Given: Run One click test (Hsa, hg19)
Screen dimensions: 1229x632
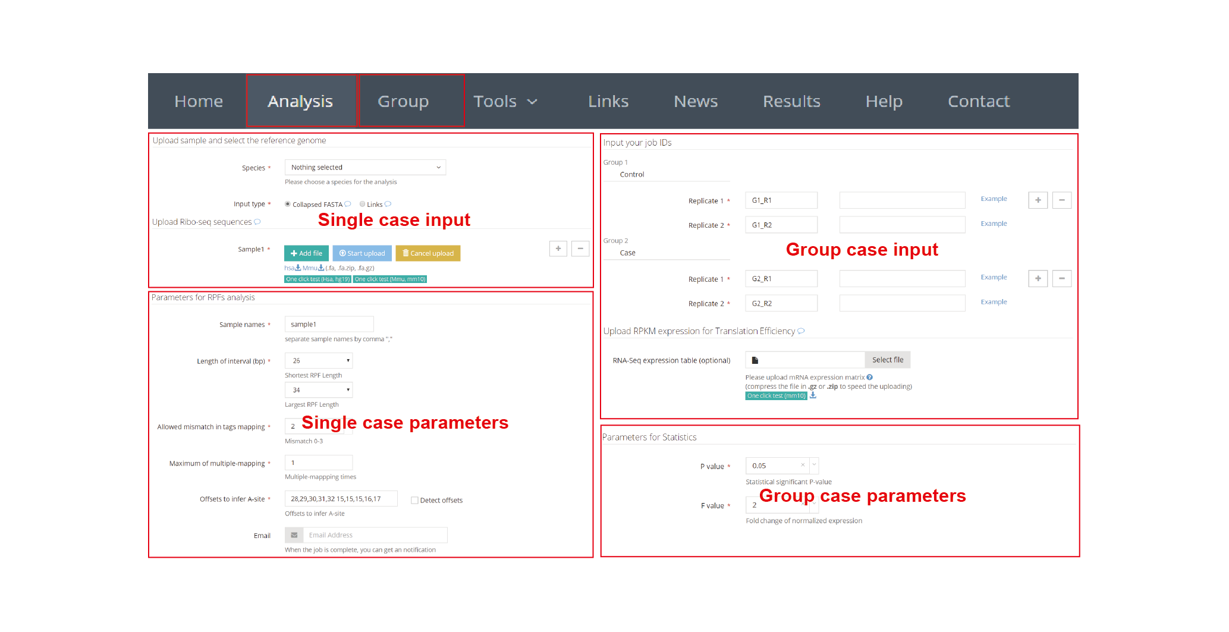Looking at the screenshot, I should (x=318, y=279).
